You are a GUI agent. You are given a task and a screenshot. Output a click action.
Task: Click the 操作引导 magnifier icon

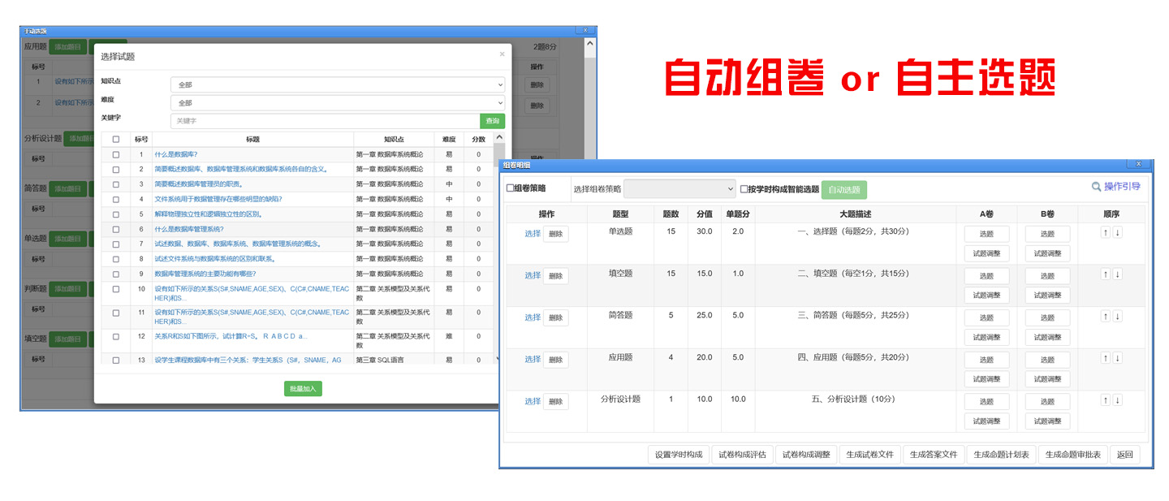tap(1097, 187)
